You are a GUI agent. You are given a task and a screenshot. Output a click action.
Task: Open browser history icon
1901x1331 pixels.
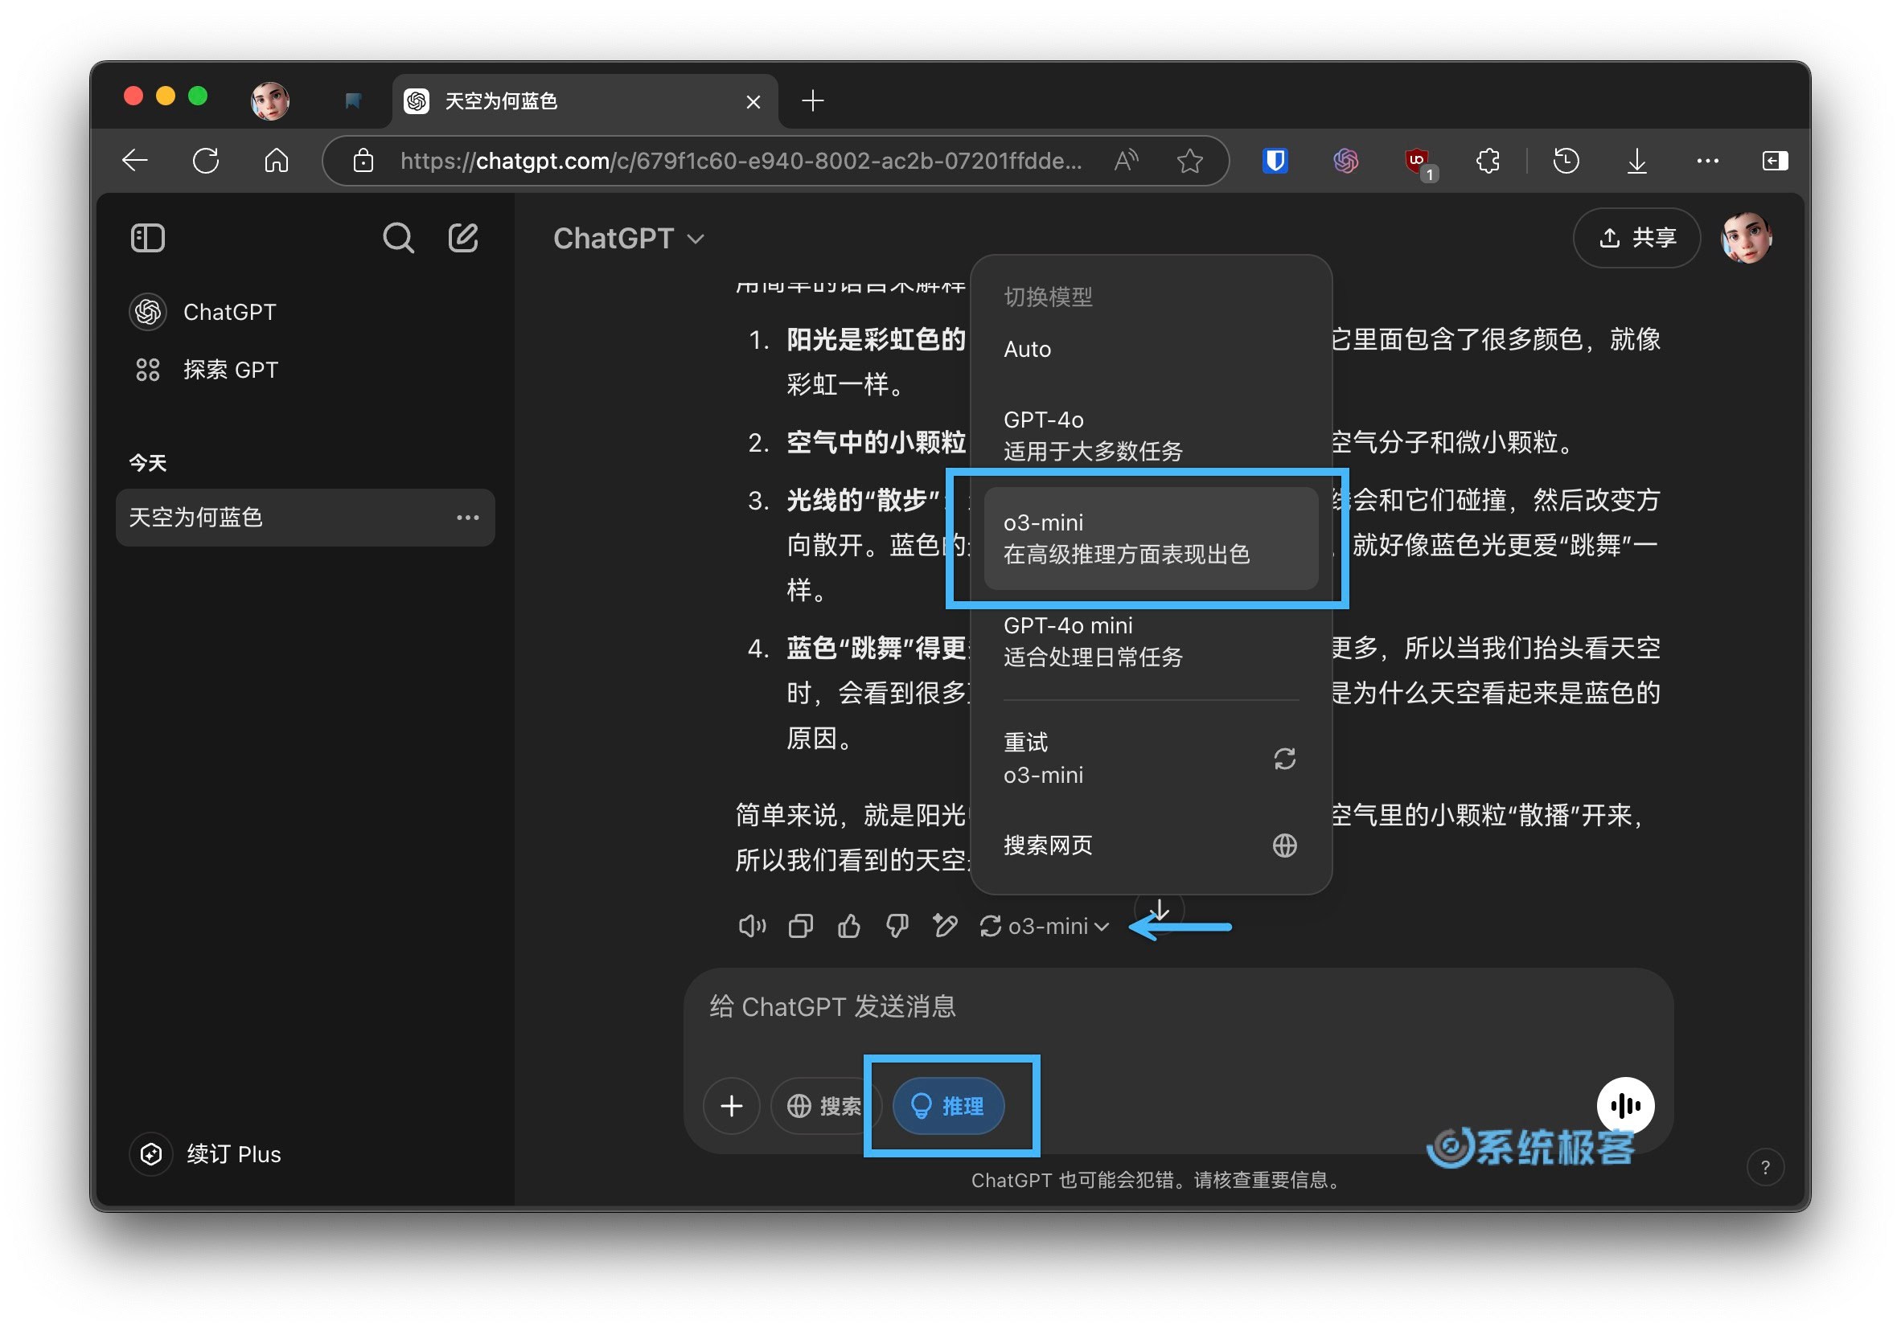click(x=1566, y=161)
